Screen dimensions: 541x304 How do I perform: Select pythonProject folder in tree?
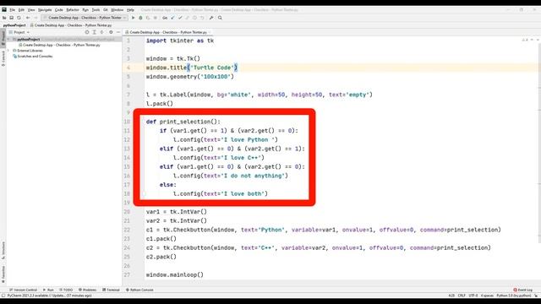tap(29, 40)
